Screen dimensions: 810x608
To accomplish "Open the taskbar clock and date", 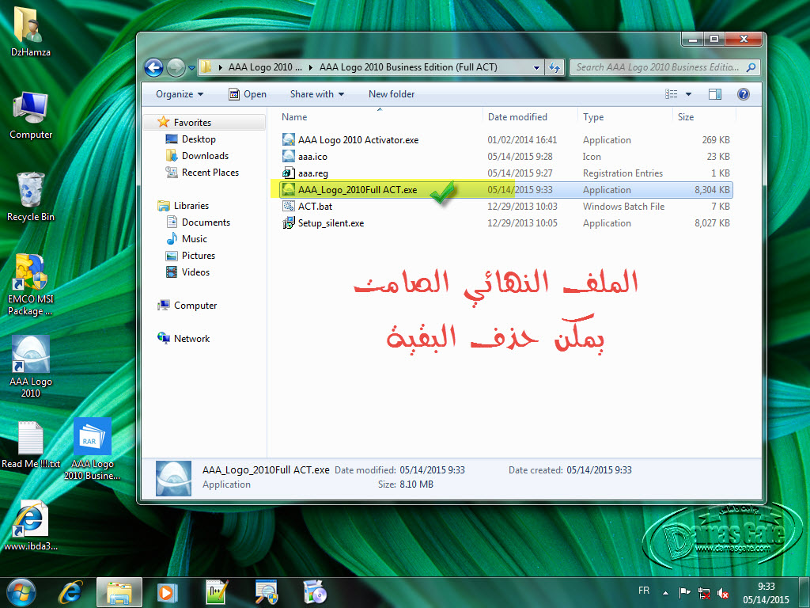I will [766, 593].
